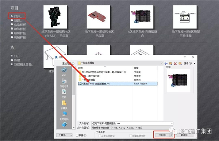Open 地下车库一期结构-B区 project thumbnail
This screenshot has width=219, height=141.
tap(99, 17)
